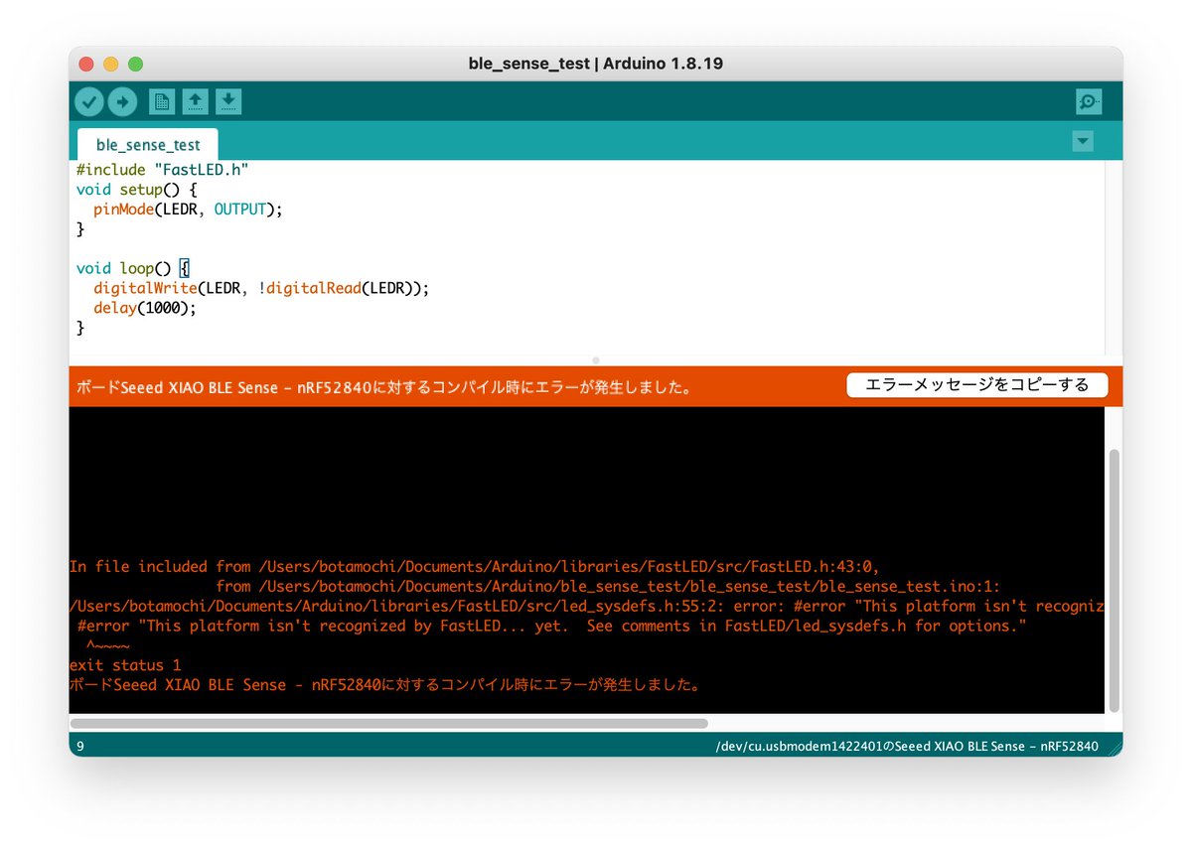The width and height of the screenshot is (1192, 848).
Task: Click the void setup() line
Action: [x=137, y=190]
